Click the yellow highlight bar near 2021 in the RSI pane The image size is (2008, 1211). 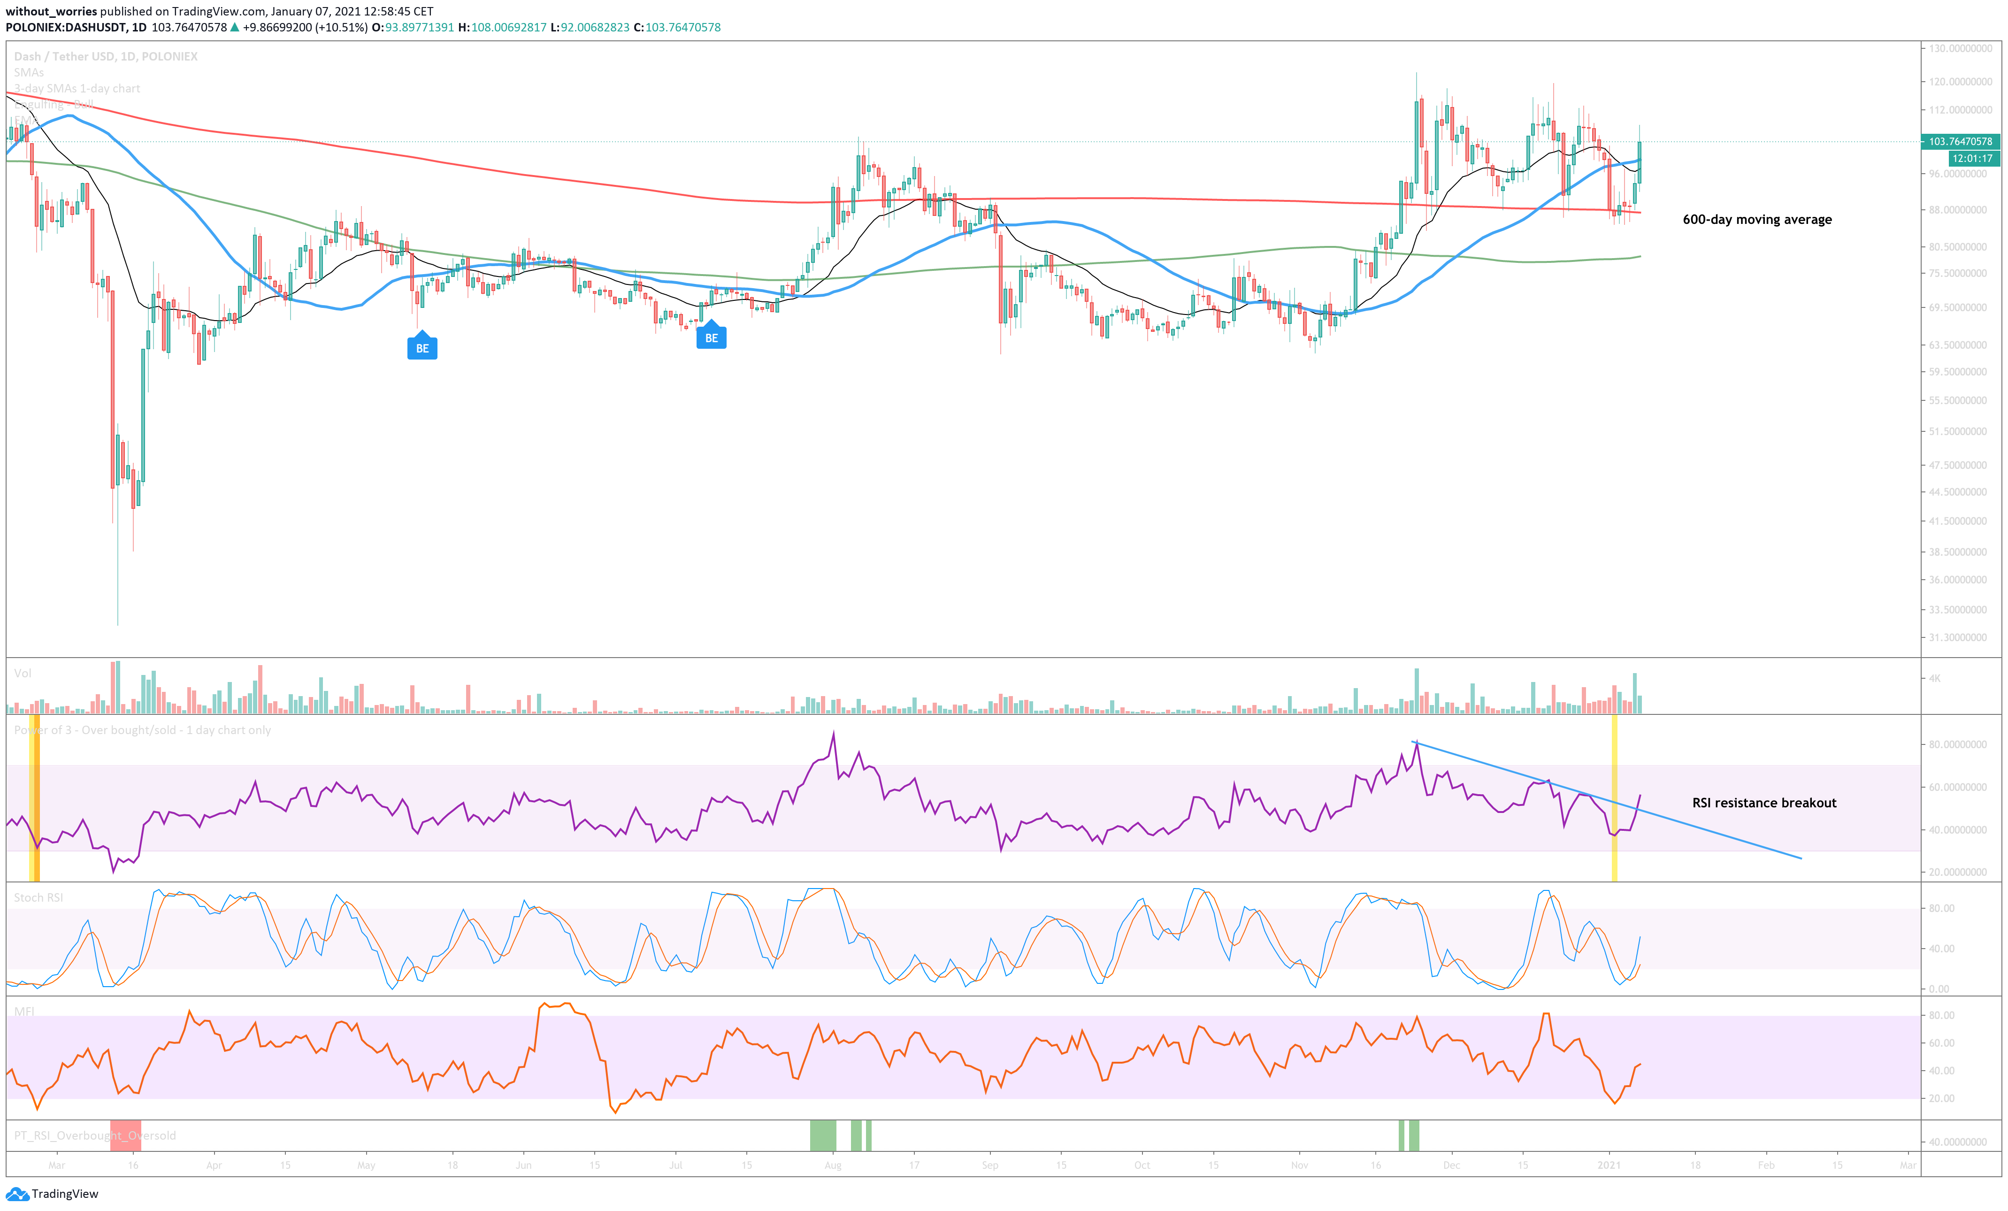click(1614, 798)
